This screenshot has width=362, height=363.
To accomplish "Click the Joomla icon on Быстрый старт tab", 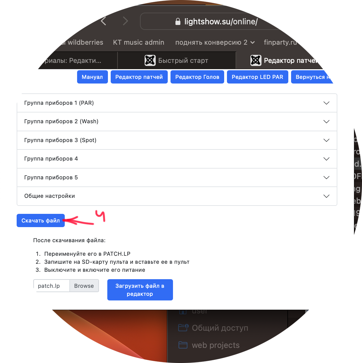I will point(150,60).
